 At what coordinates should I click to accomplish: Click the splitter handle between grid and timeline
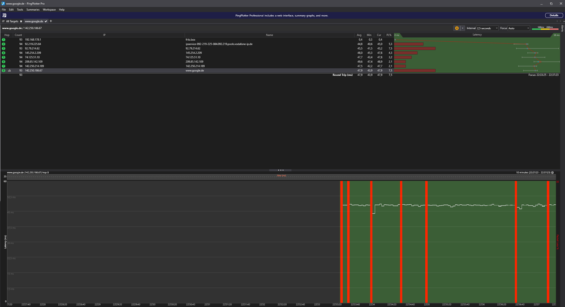[281, 170]
